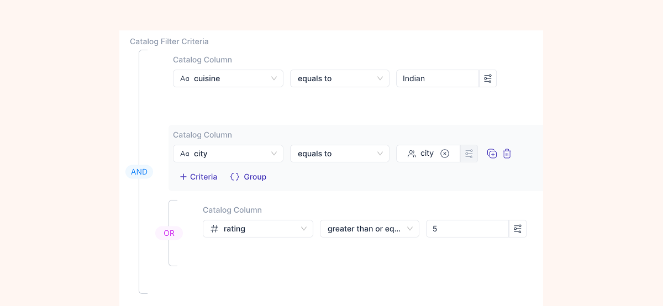This screenshot has width=663, height=306.
Task: Add a new criteria with + Criteria
Action: coord(198,177)
